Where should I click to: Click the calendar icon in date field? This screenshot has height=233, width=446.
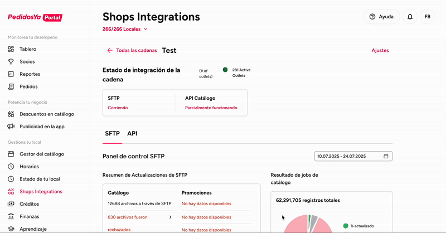click(x=386, y=156)
